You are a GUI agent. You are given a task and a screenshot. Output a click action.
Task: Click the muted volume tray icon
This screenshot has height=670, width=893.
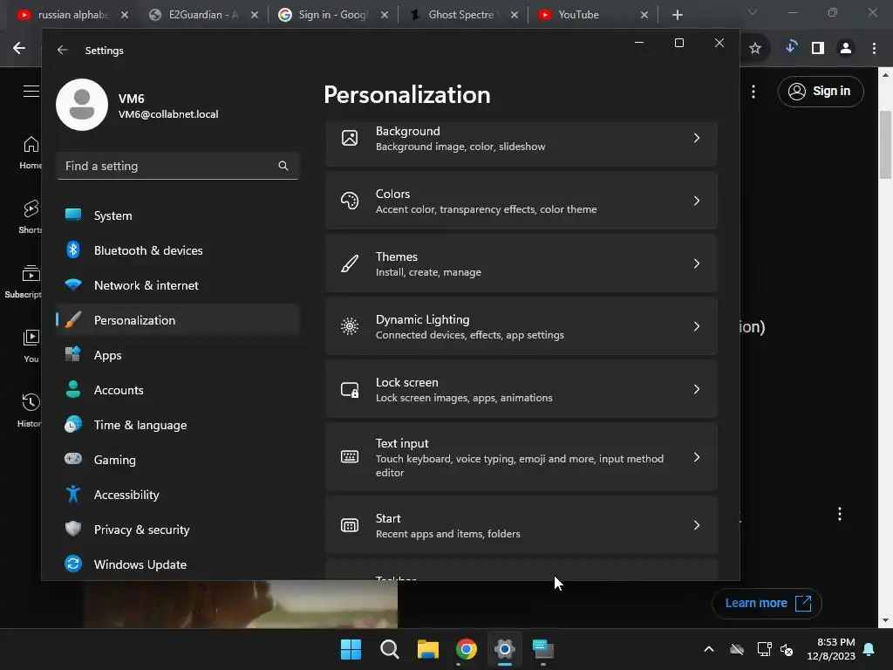point(787,649)
